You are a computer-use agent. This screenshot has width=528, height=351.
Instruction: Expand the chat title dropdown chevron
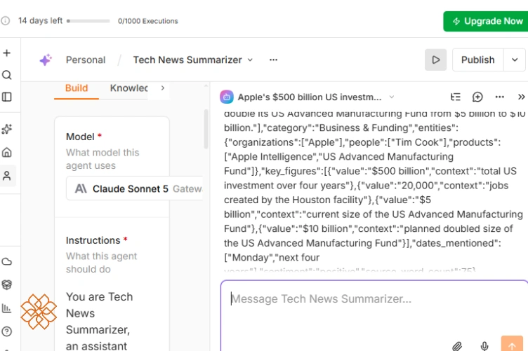(x=392, y=97)
